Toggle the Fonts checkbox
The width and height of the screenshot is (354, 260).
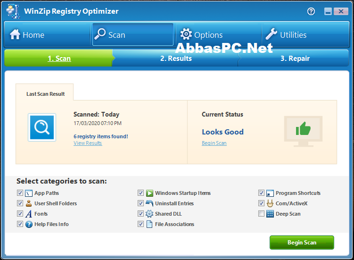click(x=20, y=214)
